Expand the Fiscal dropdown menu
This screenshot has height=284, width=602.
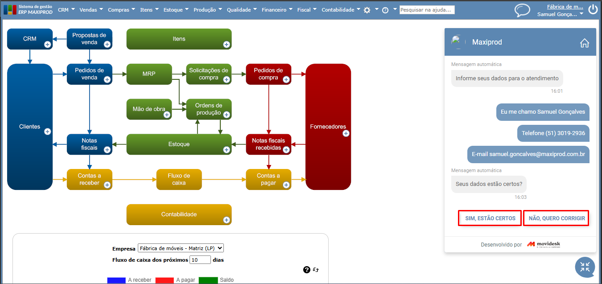[x=307, y=10]
